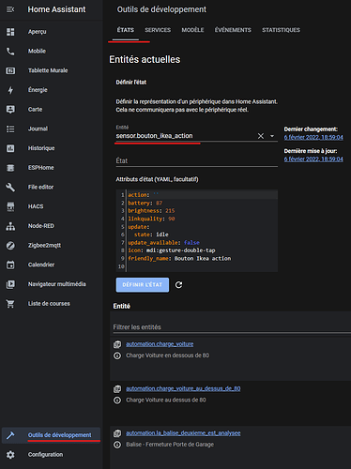Click the ESPHome icon

coord(10,168)
